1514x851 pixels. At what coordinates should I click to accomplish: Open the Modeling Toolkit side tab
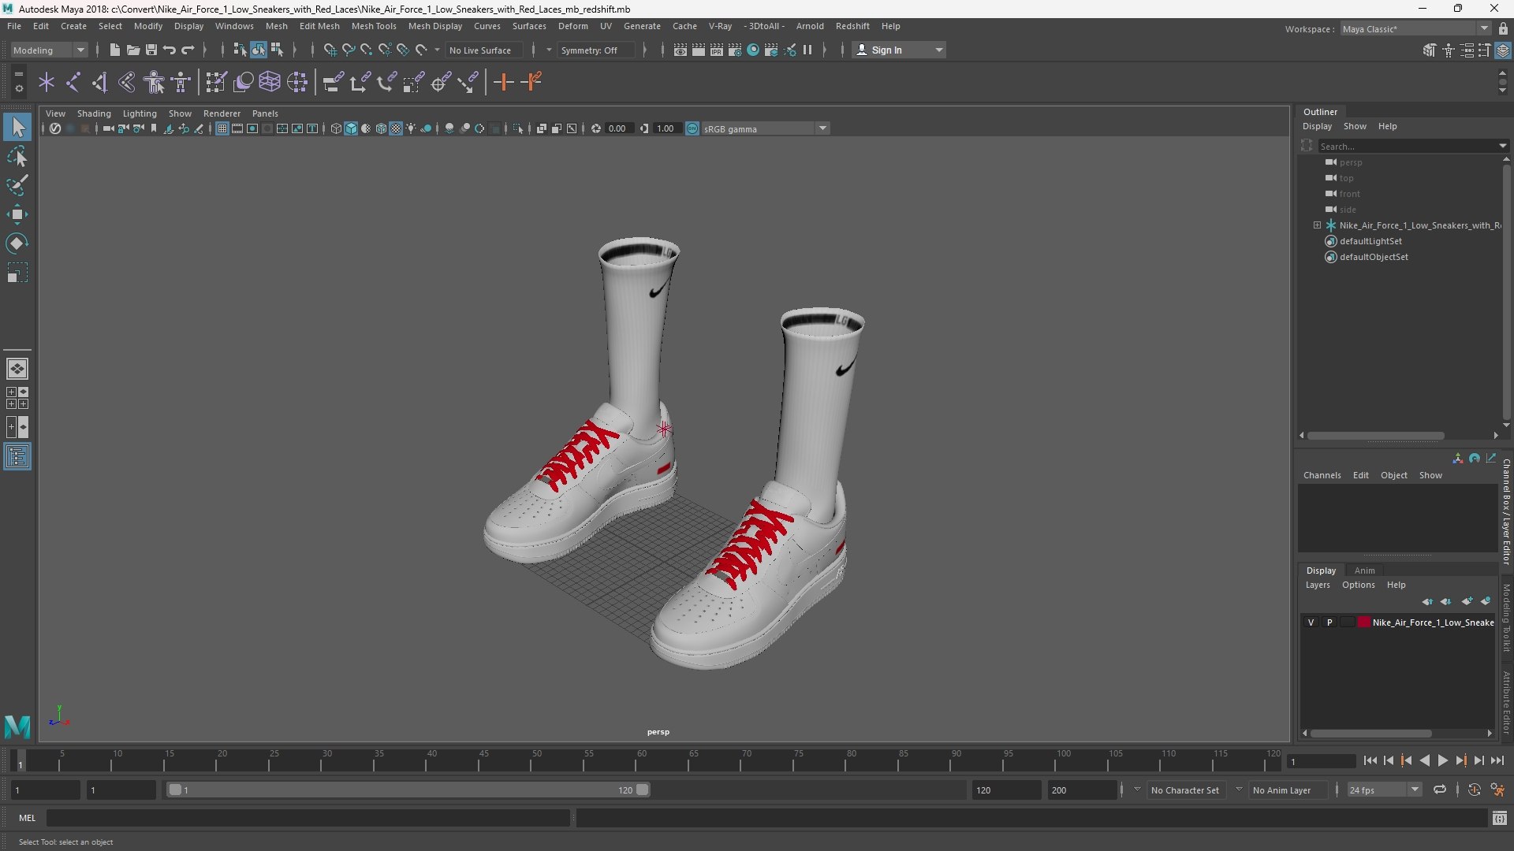click(1506, 618)
